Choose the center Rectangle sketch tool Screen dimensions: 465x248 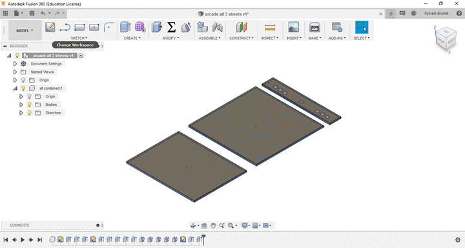(x=94, y=28)
